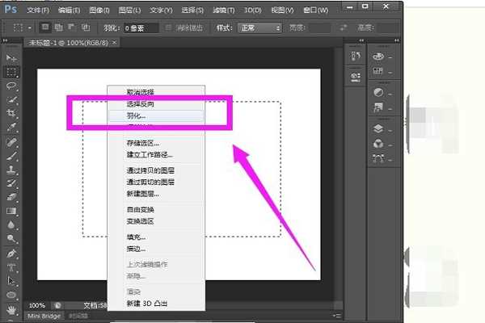Screen dimensions: 485x323
Task: Close the 未标题-1 document tab
Action: [x=115, y=42]
